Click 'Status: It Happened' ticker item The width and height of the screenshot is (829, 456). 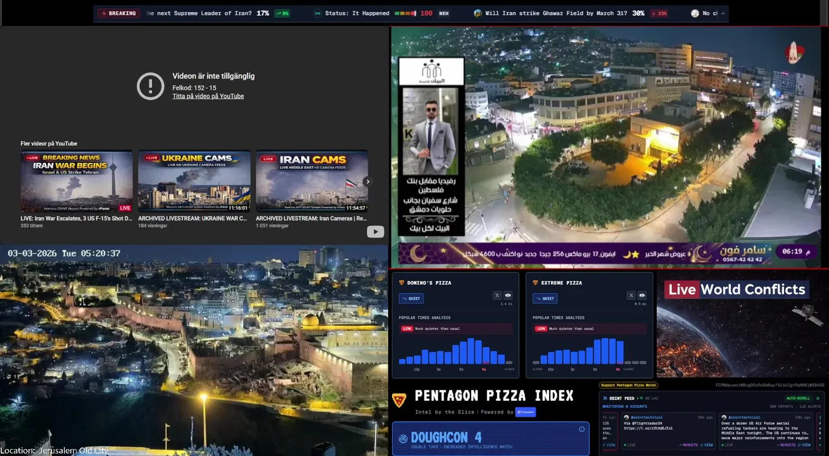click(x=357, y=13)
